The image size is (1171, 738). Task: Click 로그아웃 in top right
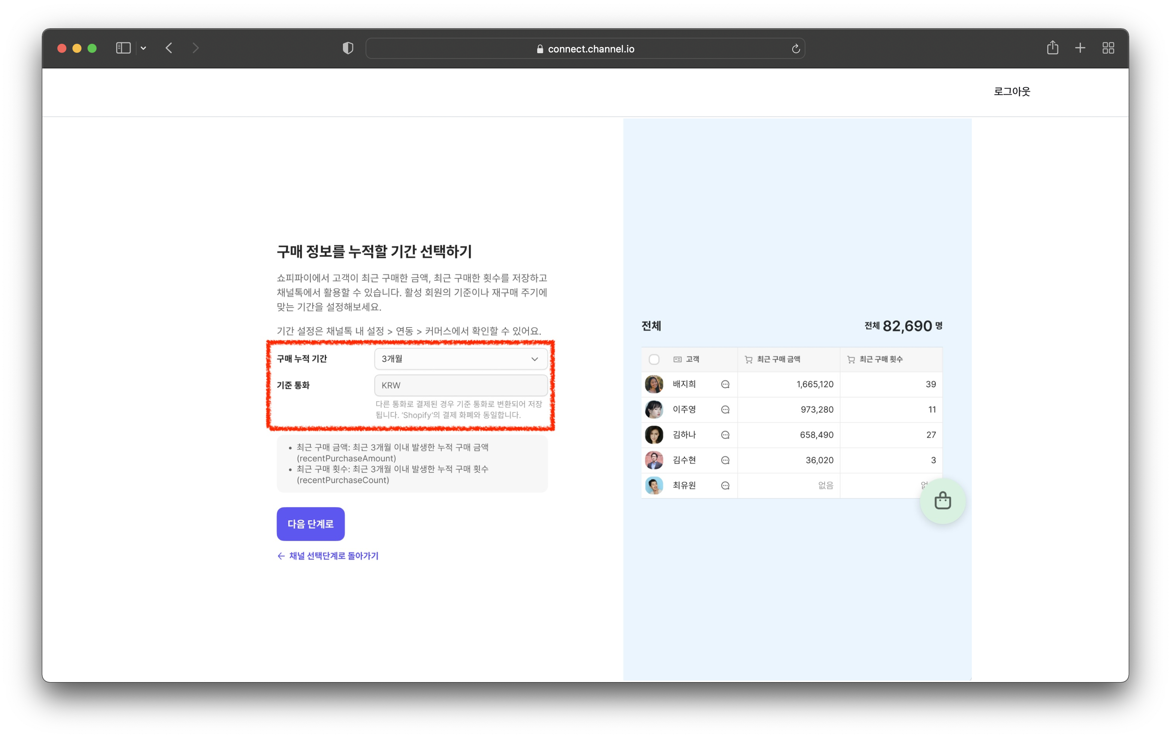[1011, 91]
